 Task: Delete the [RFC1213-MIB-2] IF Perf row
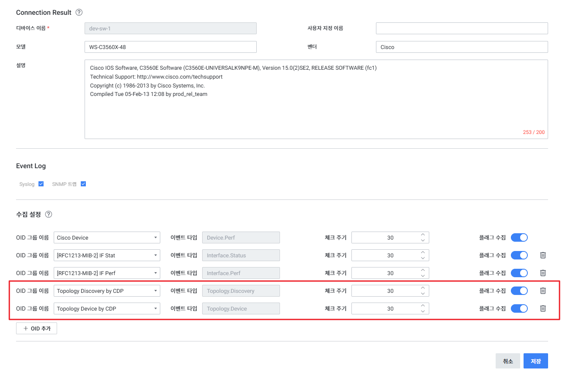[543, 273]
